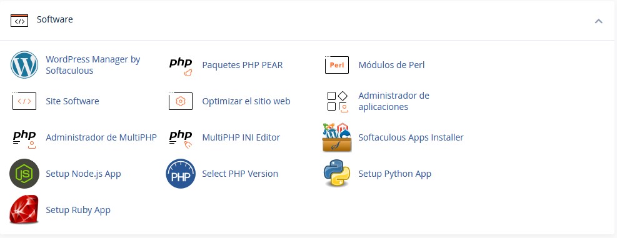Click the Python logo icon

337,173
